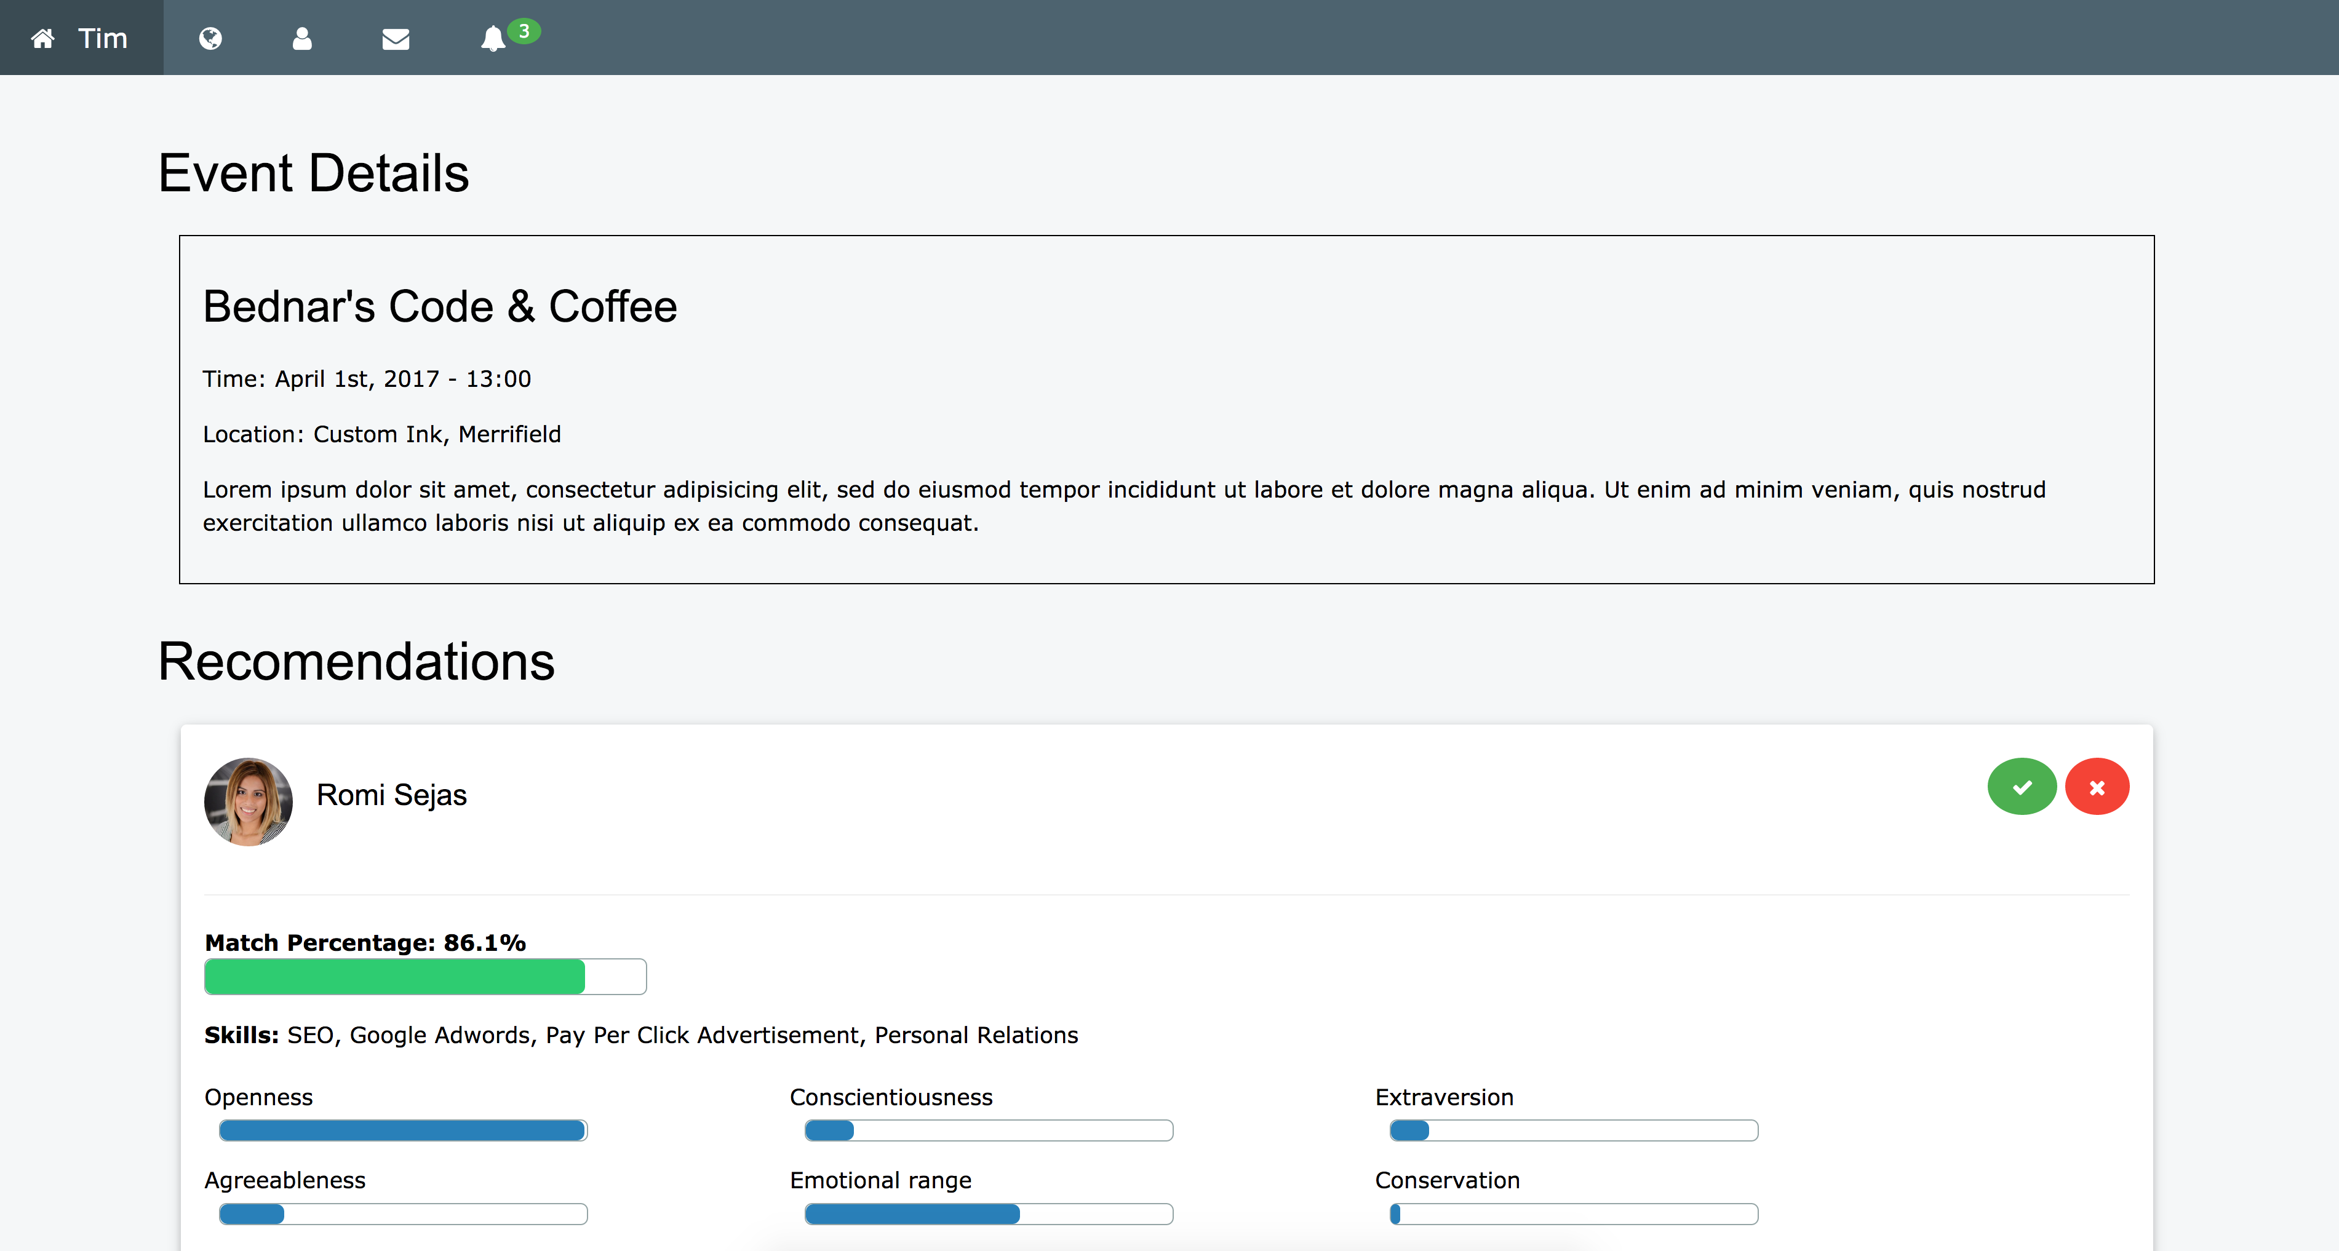Click the Extraversion progress bar
The image size is (2339, 1251).
click(x=1574, y=1130)
